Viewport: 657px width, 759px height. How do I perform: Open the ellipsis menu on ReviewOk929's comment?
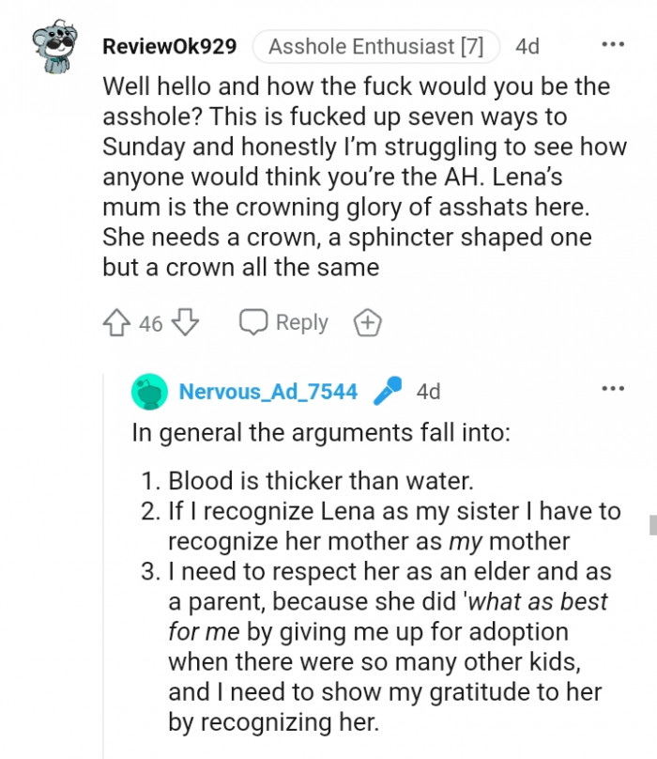tap(613, 44)
